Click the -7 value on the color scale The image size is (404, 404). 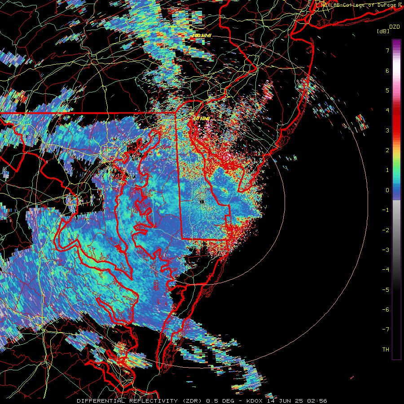pos(386,329)
